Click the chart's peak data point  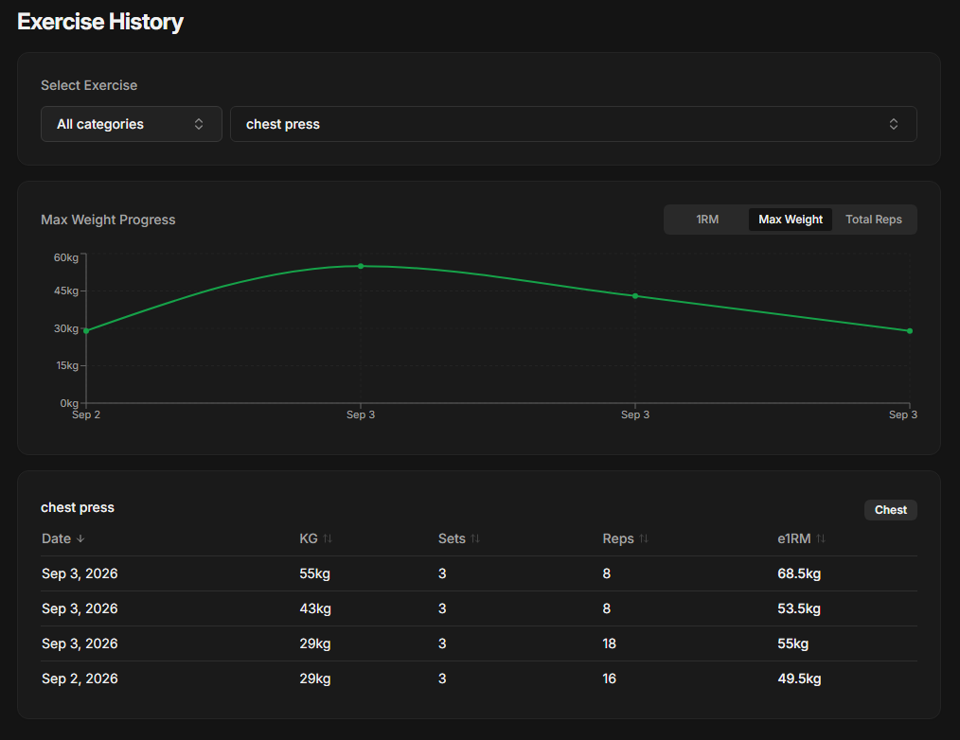click(x=361, y=266)
